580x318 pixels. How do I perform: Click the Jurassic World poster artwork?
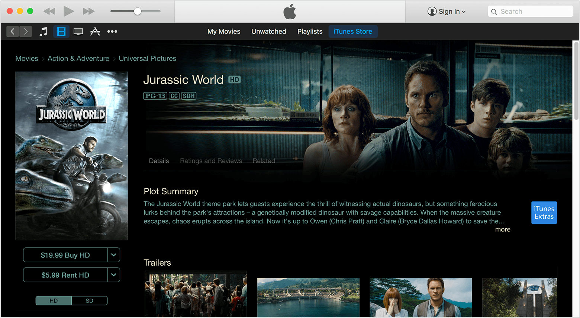(72, 156)
